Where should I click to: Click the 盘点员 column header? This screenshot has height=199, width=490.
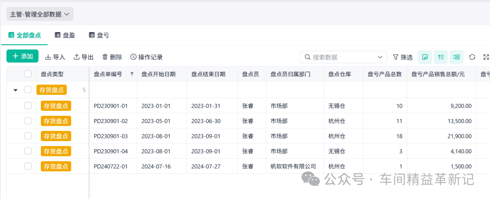tap(250, 74)
